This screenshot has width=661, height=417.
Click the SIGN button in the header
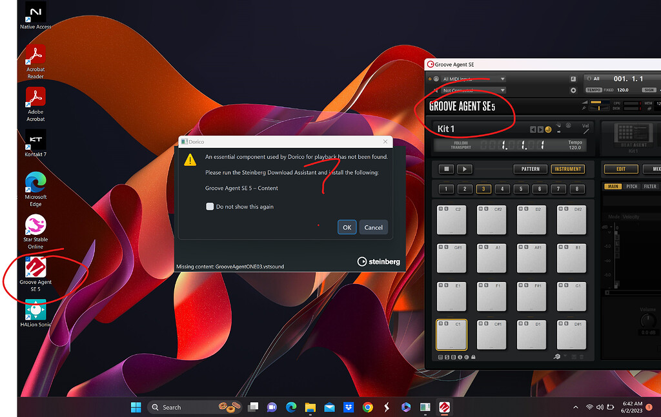click(x=649, y=90)
